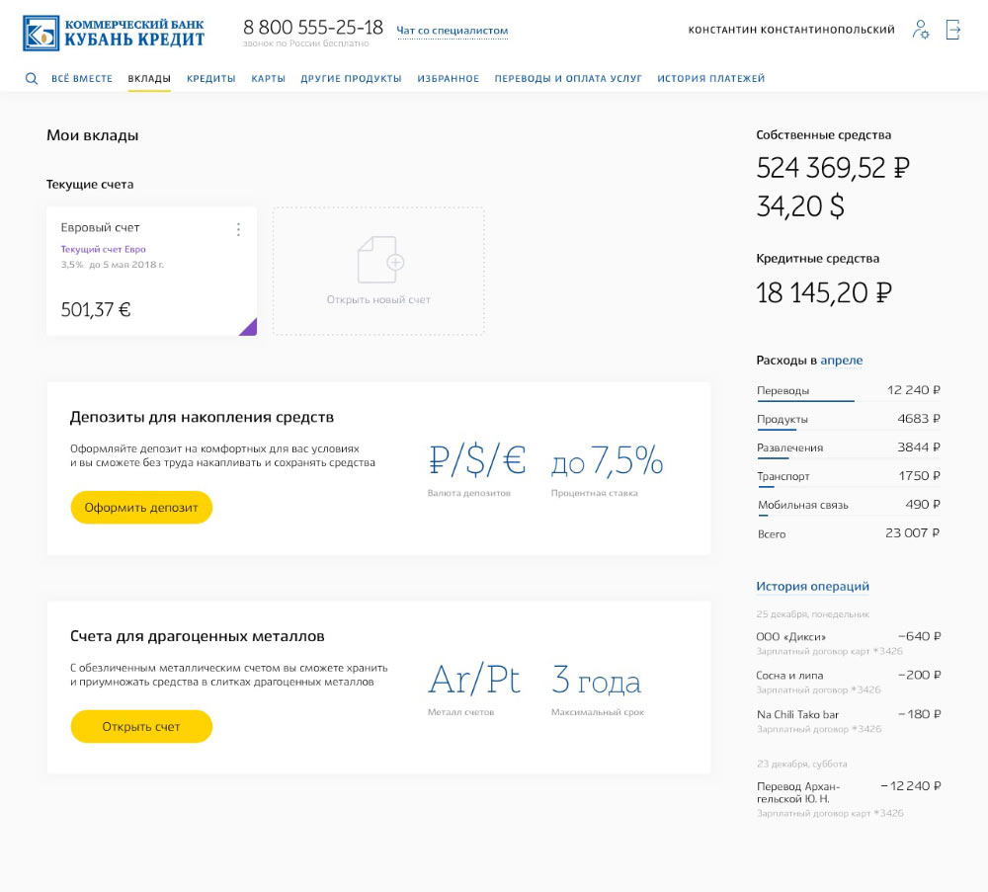
Task: Click the Кубань Кредит bank logo
Action: coord(114,32)
